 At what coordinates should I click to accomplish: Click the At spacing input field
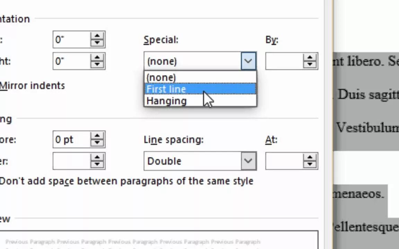click(284, 161)
